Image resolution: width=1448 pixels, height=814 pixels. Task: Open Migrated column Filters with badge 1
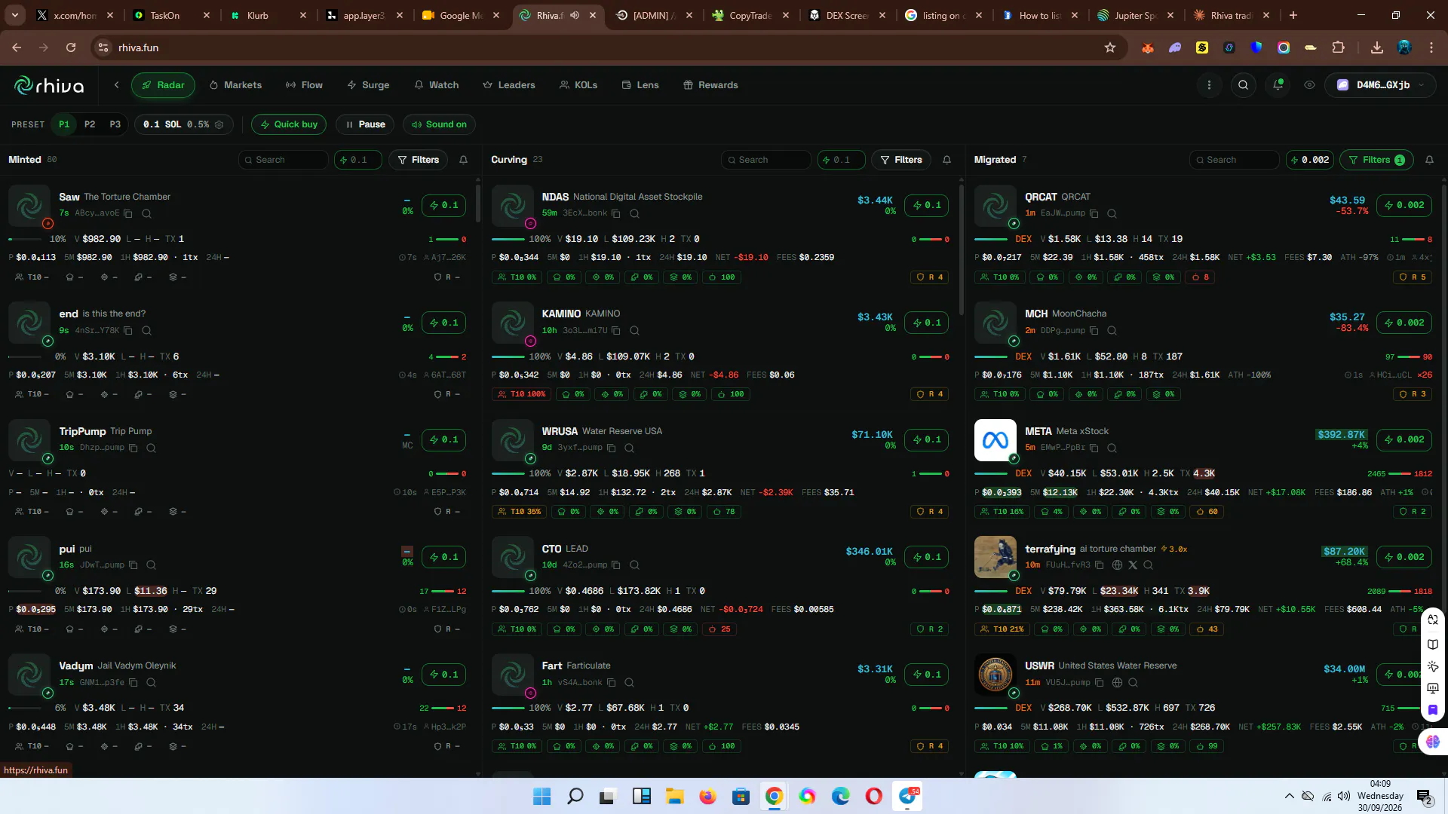[x=1376, y=160]
